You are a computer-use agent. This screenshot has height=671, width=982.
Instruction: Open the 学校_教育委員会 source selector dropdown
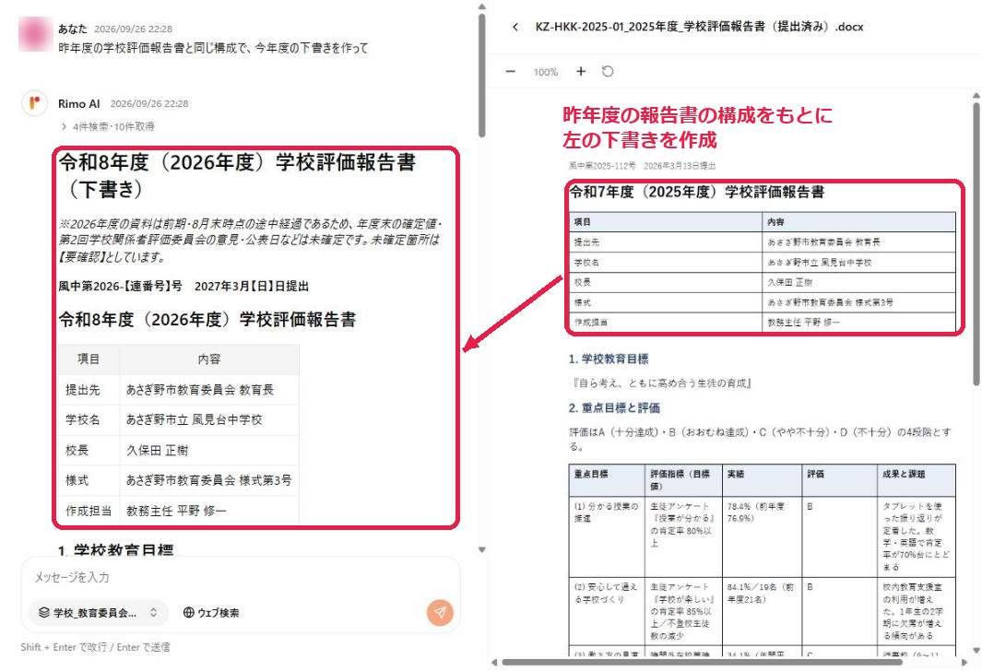point(99,612)
